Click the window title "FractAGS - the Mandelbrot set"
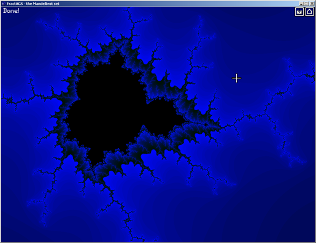 pyautogui.click(x=33, y=4)
